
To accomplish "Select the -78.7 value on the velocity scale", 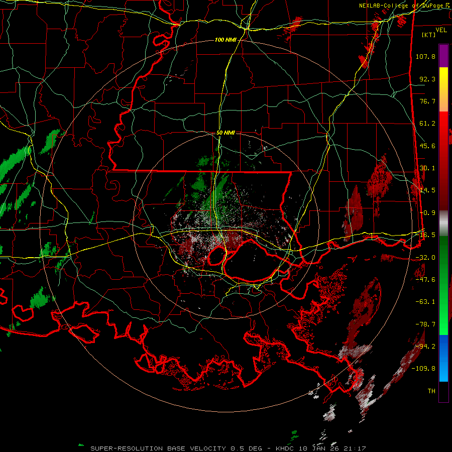I will (x=425, y=324).
